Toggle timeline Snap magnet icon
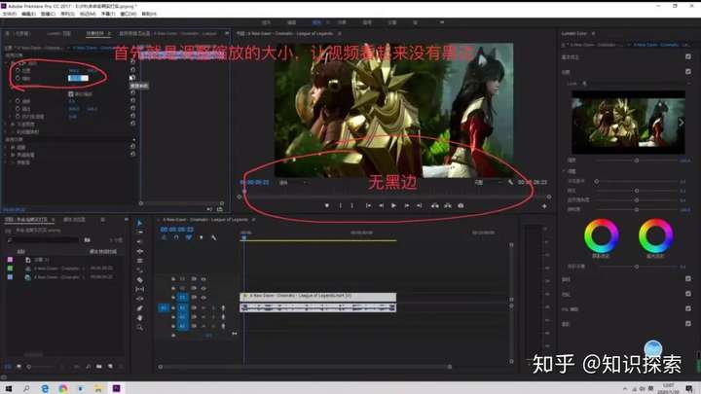The image size is (701, 394). pyautogui.click(x=176, y=237)
